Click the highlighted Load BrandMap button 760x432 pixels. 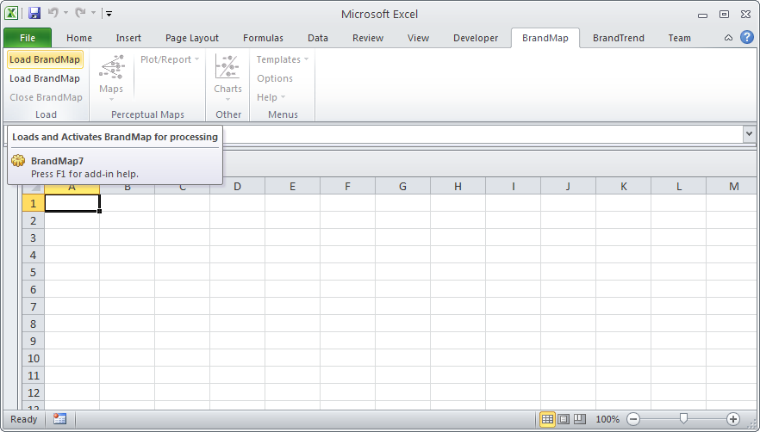(x=45, y=59)
